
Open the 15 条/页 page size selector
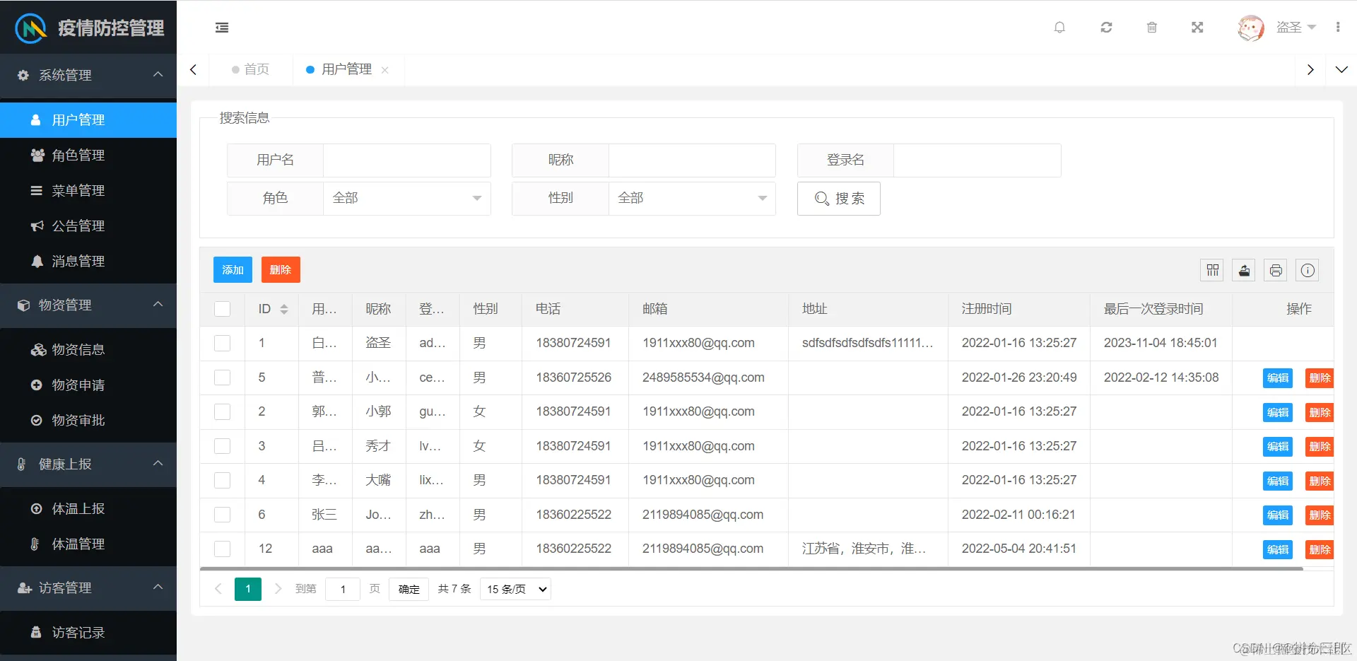coord(515,589)
